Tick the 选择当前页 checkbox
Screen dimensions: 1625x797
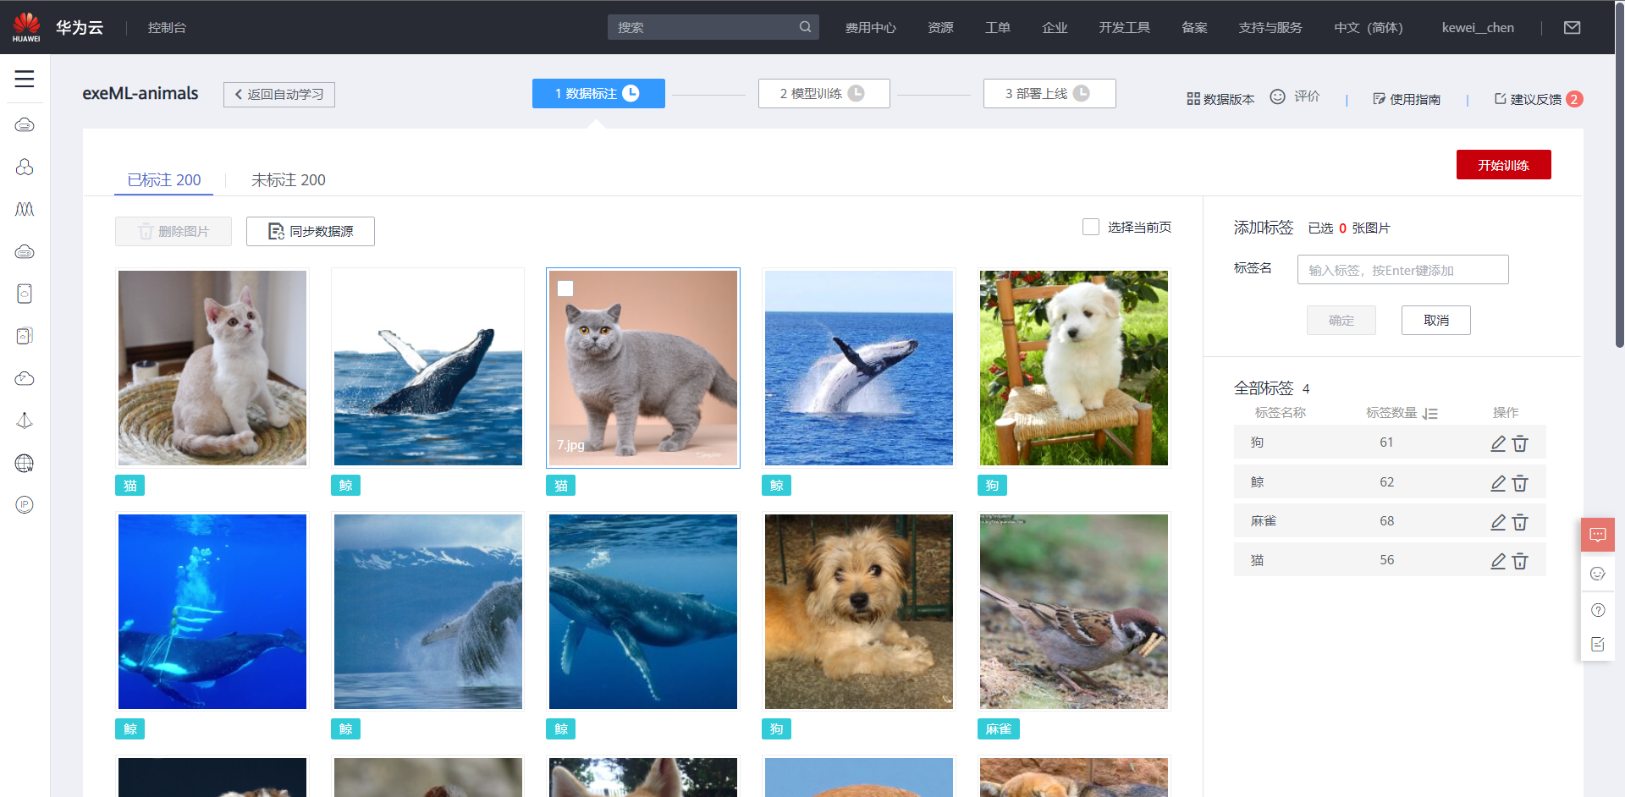1091,227
